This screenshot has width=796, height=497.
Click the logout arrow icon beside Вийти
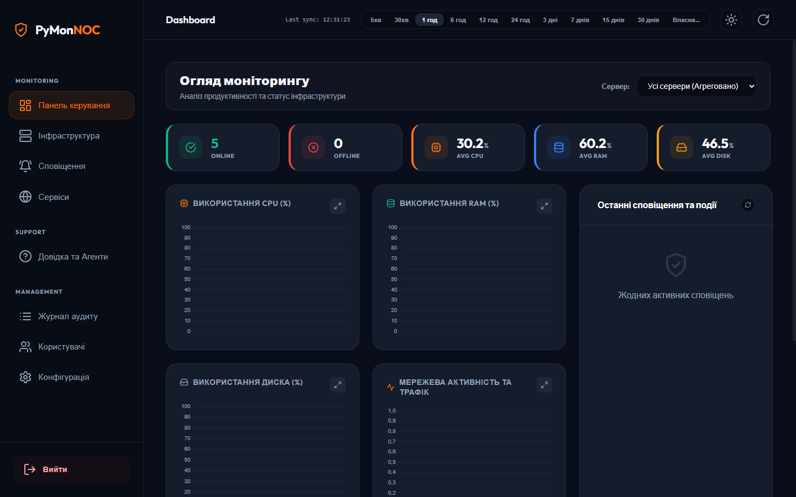(30, 469)
